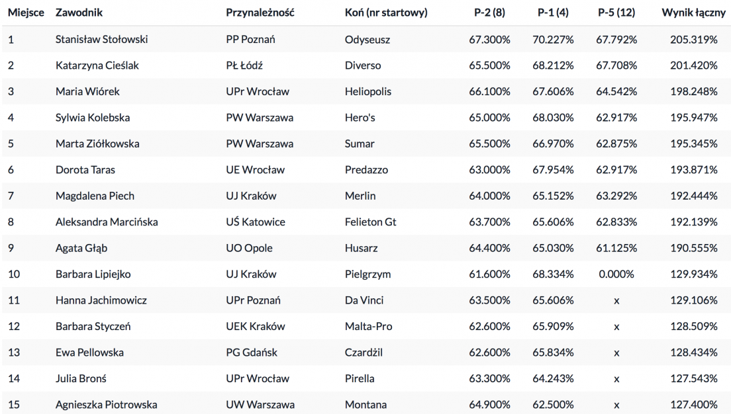
Task: Click the P-1 (4) column header
Action: pos(554,13)
